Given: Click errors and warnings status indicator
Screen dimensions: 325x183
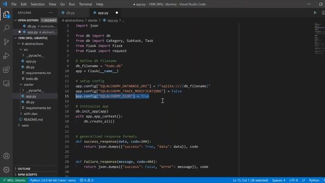Looking at the screenshot, I should point(87,180).
